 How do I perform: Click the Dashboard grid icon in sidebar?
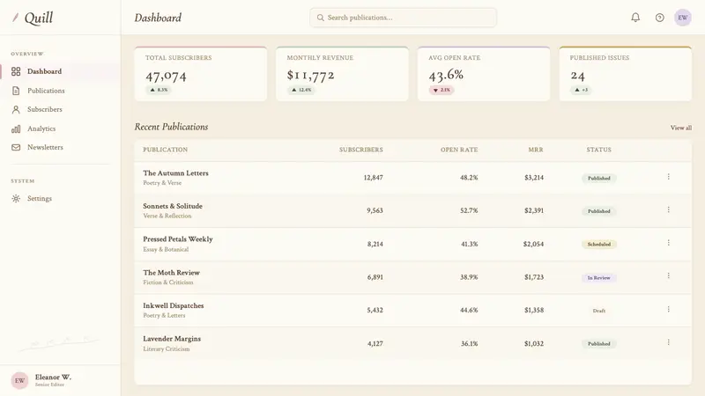pos(16,71)
